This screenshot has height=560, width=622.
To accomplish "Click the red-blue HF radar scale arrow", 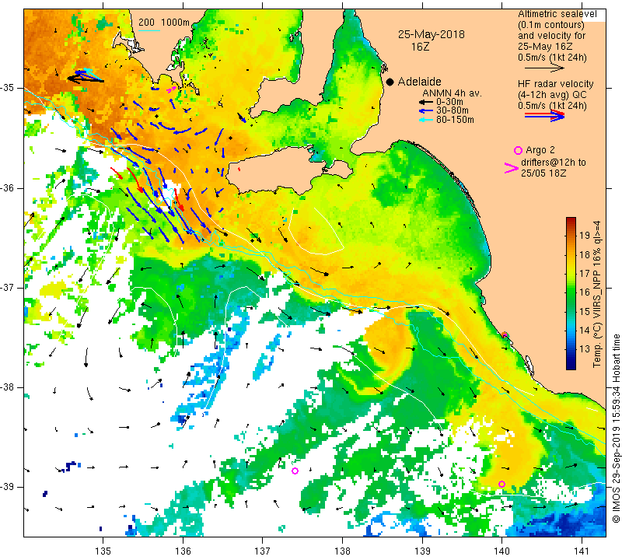I will (x=544, y=115).
